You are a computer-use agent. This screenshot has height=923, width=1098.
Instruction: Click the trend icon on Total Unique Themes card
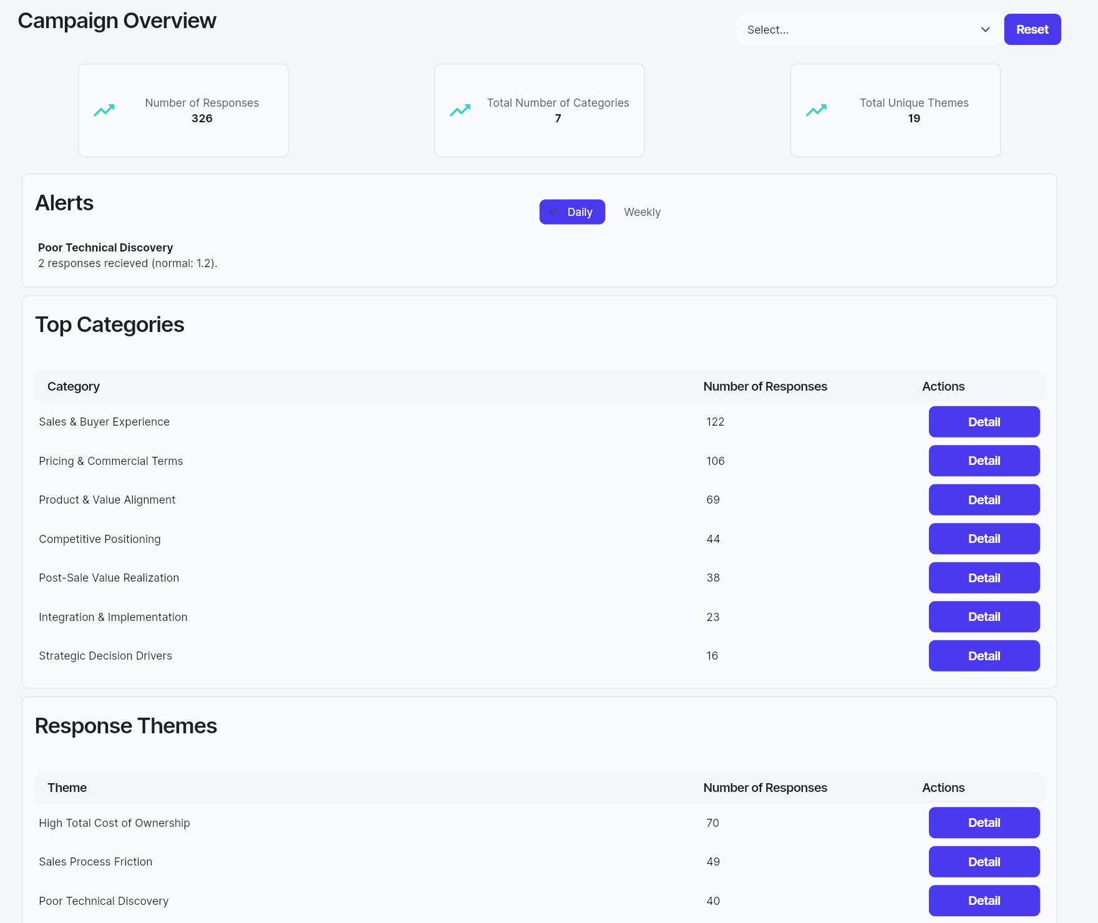pos(816,110)
